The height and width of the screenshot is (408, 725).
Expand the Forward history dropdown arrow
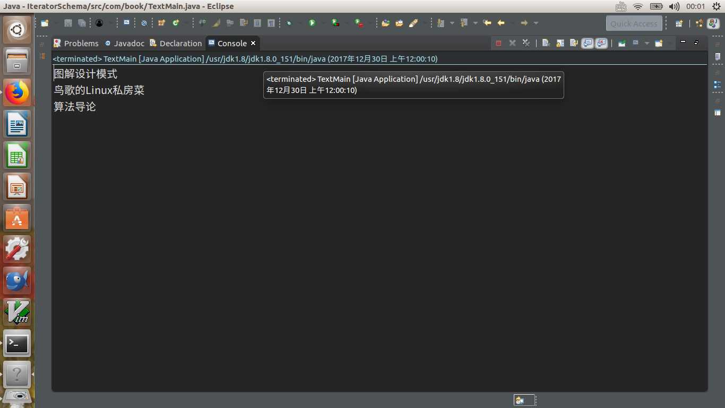pos(536,23)
